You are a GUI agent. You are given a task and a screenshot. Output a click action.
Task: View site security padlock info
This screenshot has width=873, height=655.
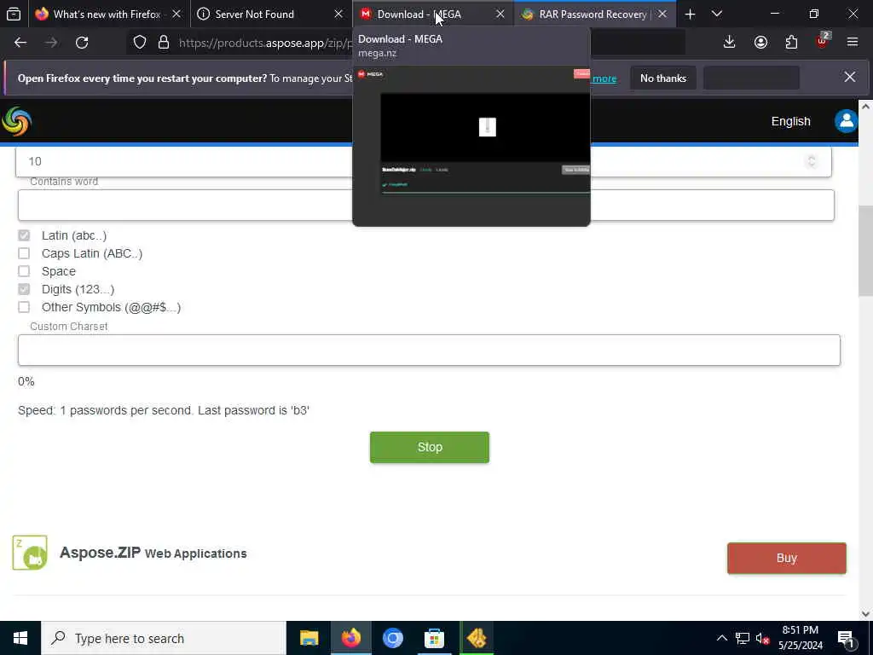tap(164, 43)
